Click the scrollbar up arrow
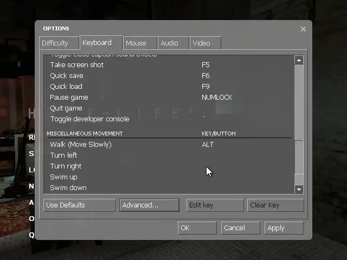This screenshot has width=347, height=260. (299, 60)
